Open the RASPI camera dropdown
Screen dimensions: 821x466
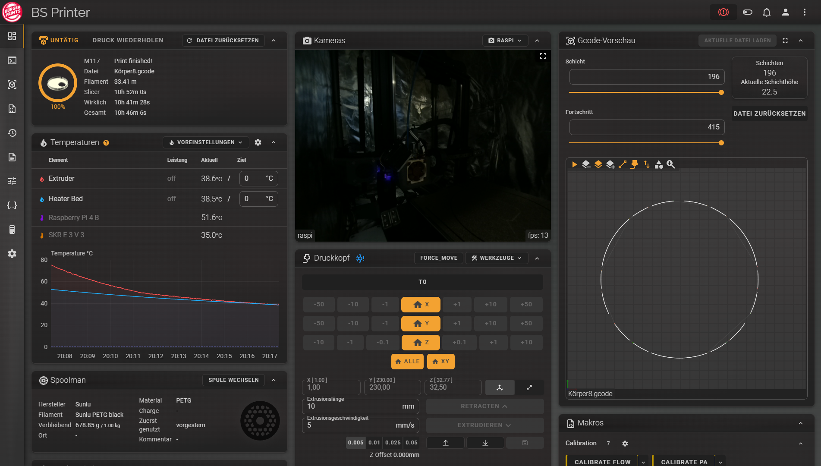pos(505,41)
